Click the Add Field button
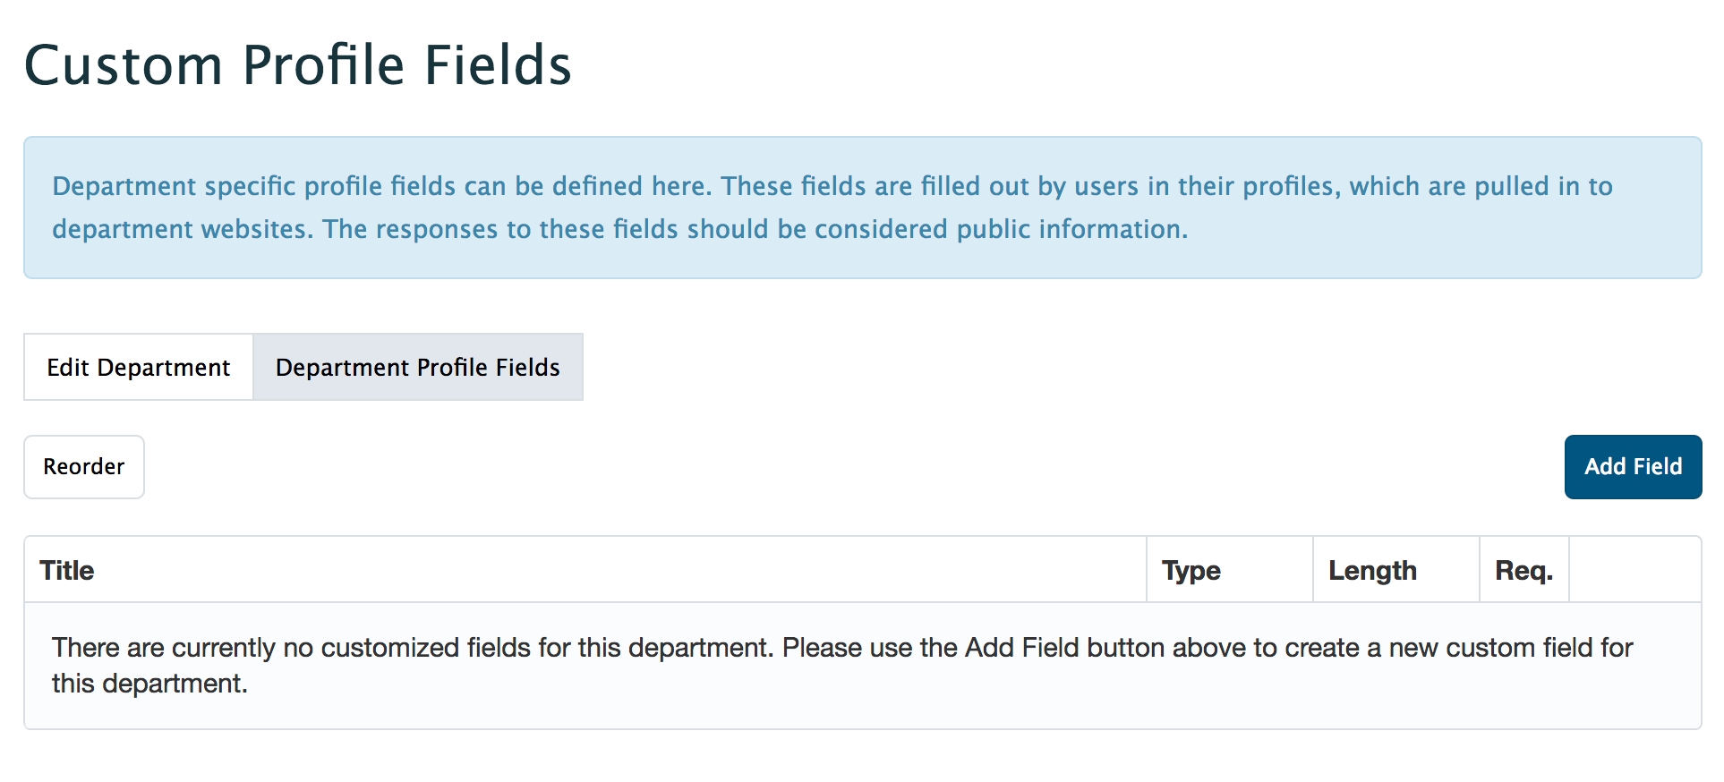 pyautogui.click(x=1632, y=467)
